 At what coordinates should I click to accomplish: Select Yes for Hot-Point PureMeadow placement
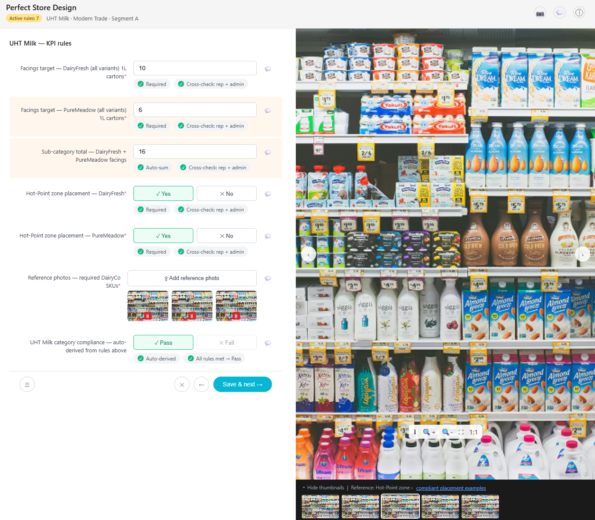point(163,236)
